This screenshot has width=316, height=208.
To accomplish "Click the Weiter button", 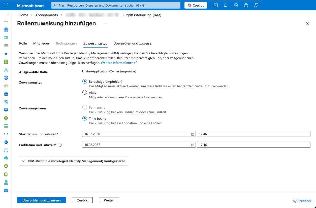I will click(109, 200).
